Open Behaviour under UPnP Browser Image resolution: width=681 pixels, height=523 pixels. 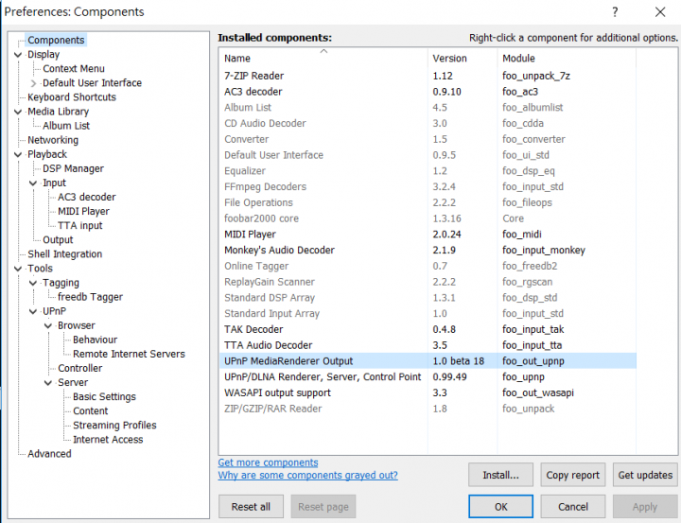coord(96,340)
